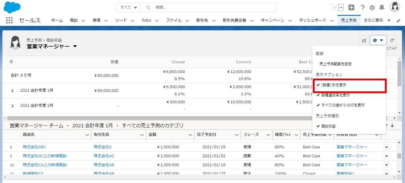Click the forecast table vertical scrollbar
The height and width of the screenshot is (183, 405).
pyautogui.click(x=400, y=73)
